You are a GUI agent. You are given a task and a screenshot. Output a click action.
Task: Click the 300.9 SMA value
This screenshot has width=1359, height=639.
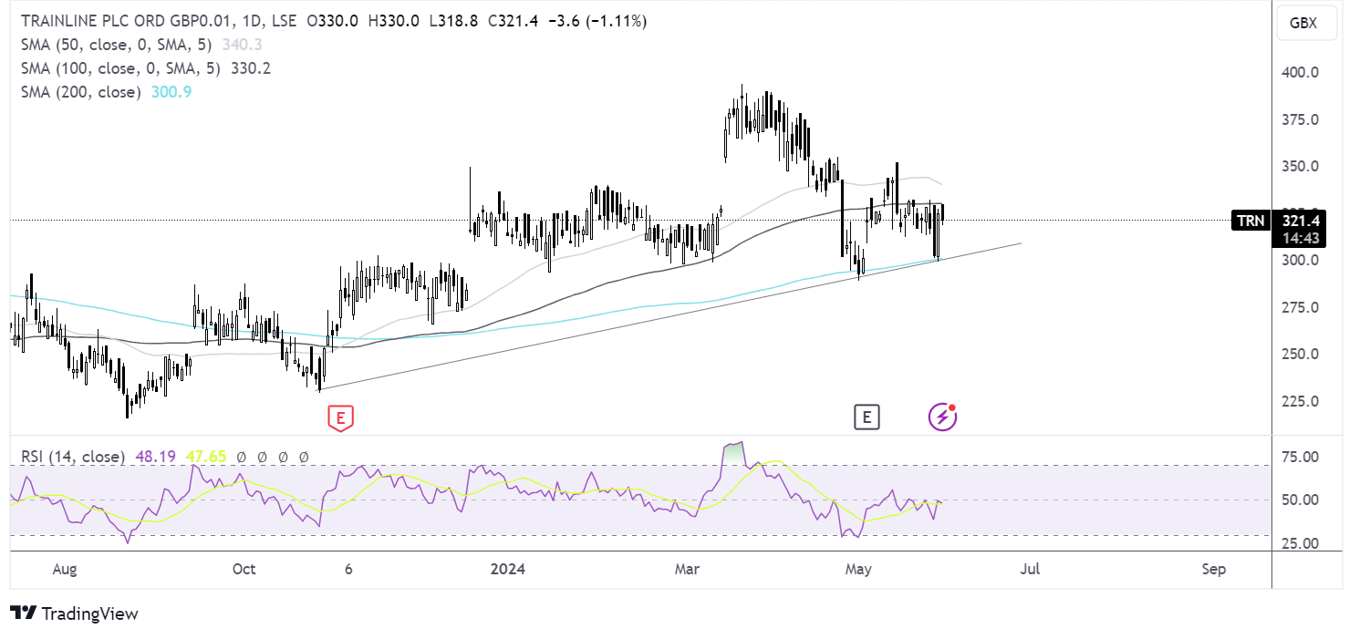click(172, 92)
